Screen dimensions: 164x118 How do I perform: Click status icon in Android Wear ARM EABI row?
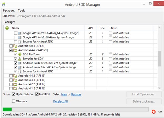click(110, 63)
